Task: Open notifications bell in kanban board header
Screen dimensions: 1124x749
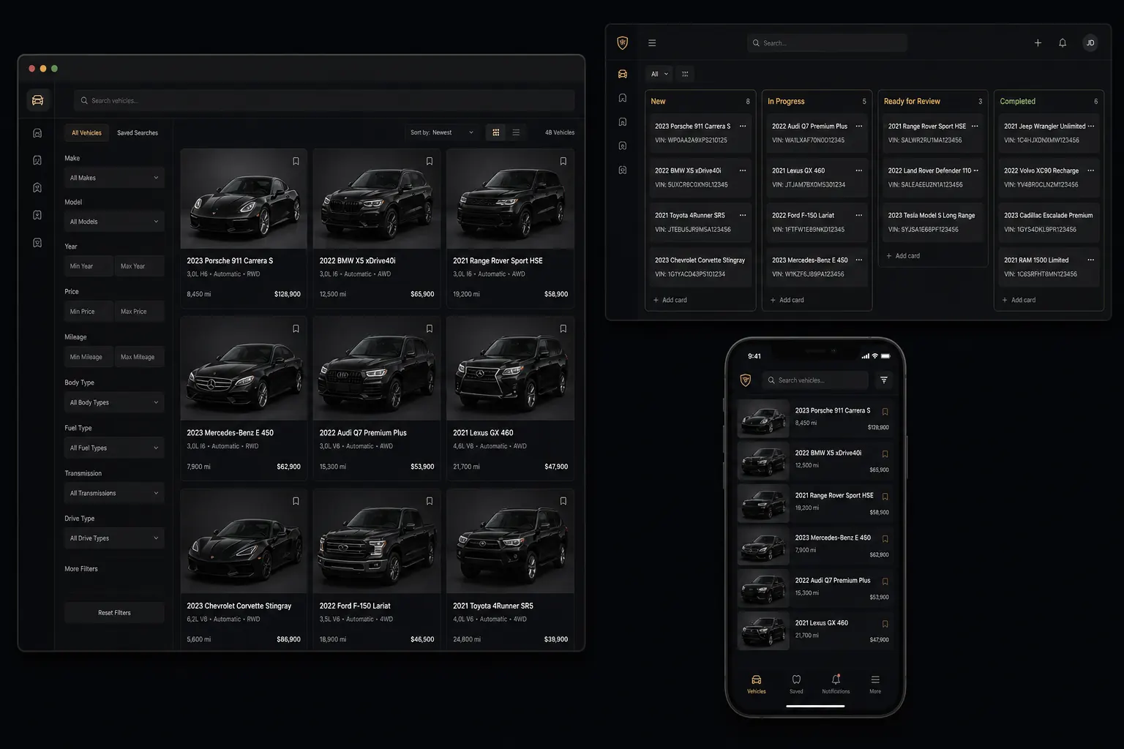Action: (x=1063, y=43)
